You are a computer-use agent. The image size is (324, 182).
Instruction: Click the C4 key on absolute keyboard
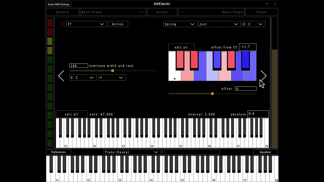point(152,143)
